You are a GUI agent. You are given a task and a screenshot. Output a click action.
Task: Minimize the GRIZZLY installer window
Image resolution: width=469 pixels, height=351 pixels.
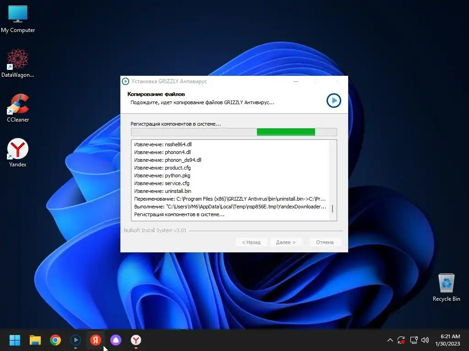(x=296, y=81)
